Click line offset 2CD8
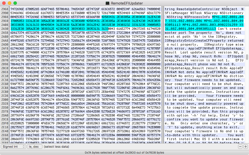 pos(5,96)
